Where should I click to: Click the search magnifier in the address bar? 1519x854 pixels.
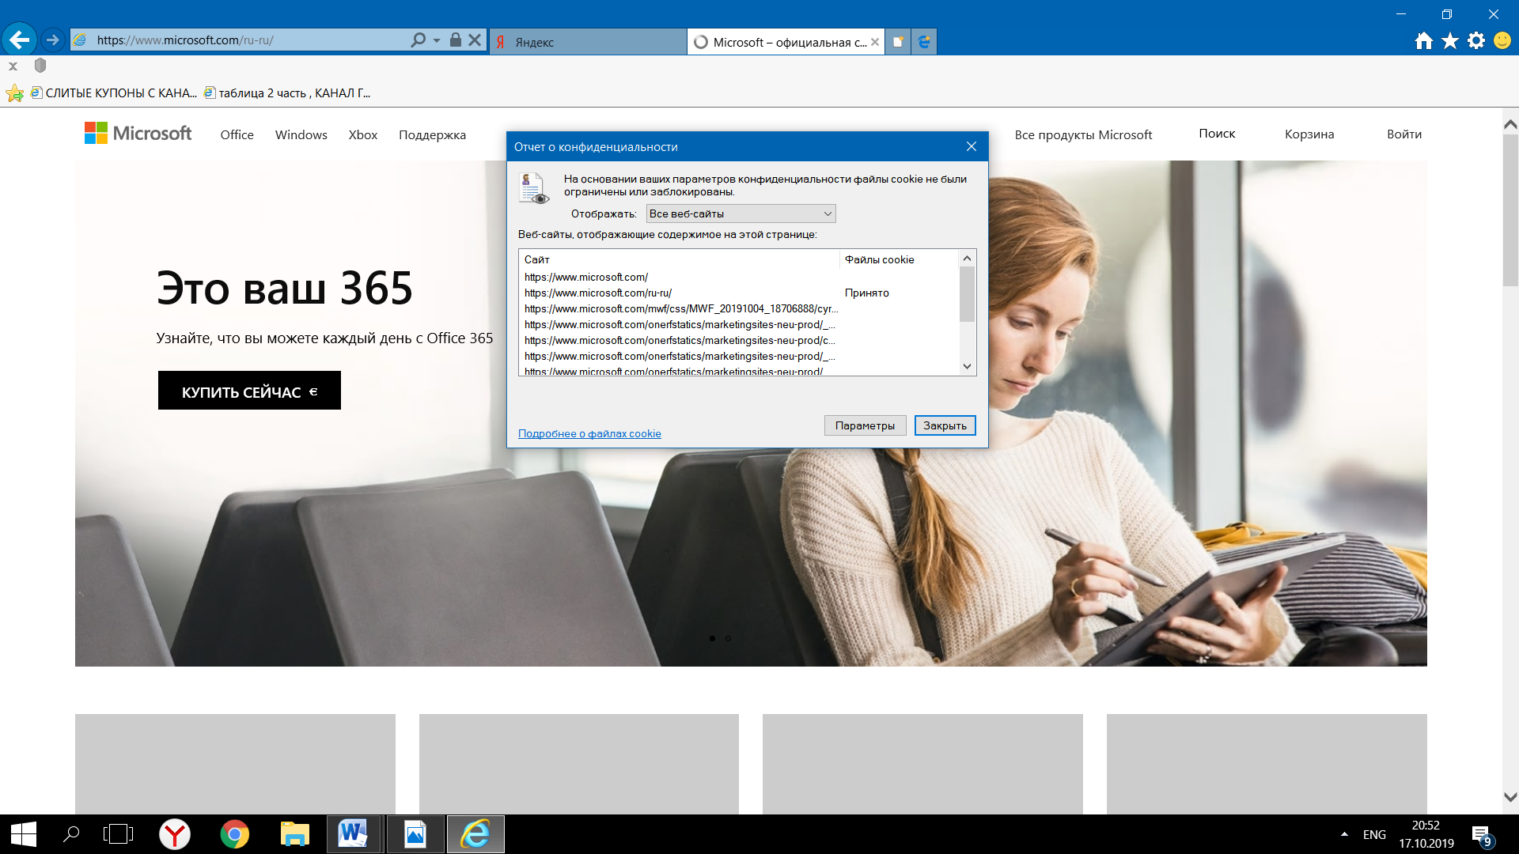[x=418, y=40]
